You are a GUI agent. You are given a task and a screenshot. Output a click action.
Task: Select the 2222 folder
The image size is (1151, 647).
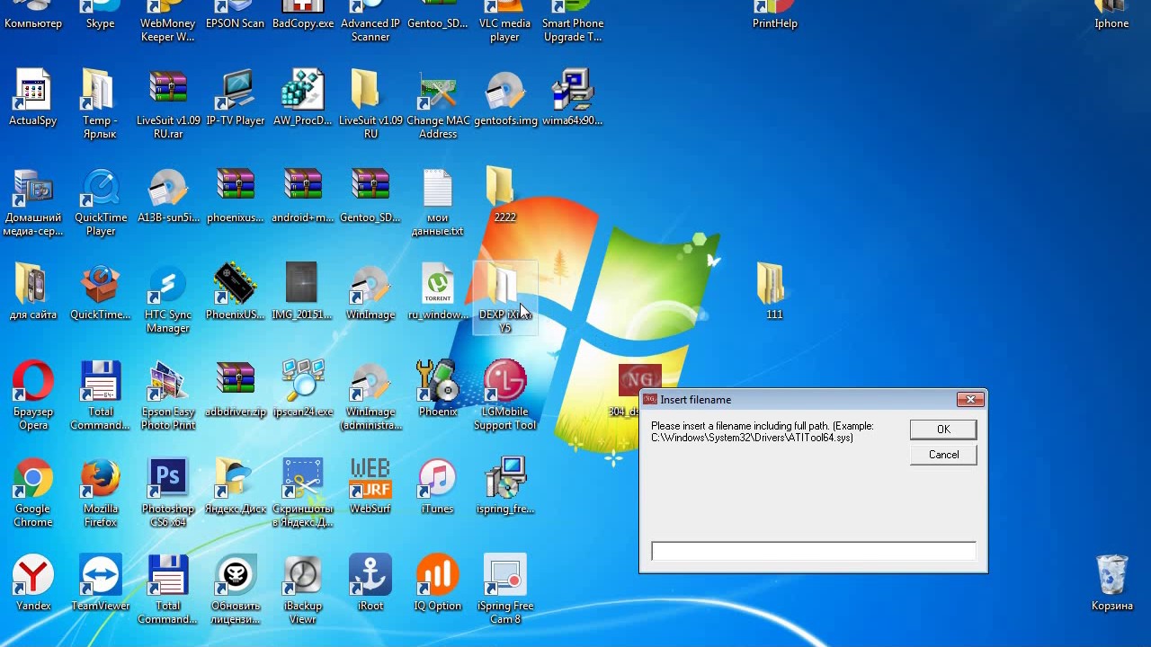point(504,194)
